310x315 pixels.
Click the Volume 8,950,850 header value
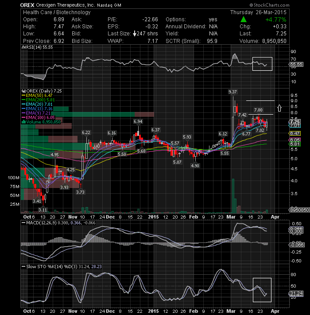pos(274,41)
